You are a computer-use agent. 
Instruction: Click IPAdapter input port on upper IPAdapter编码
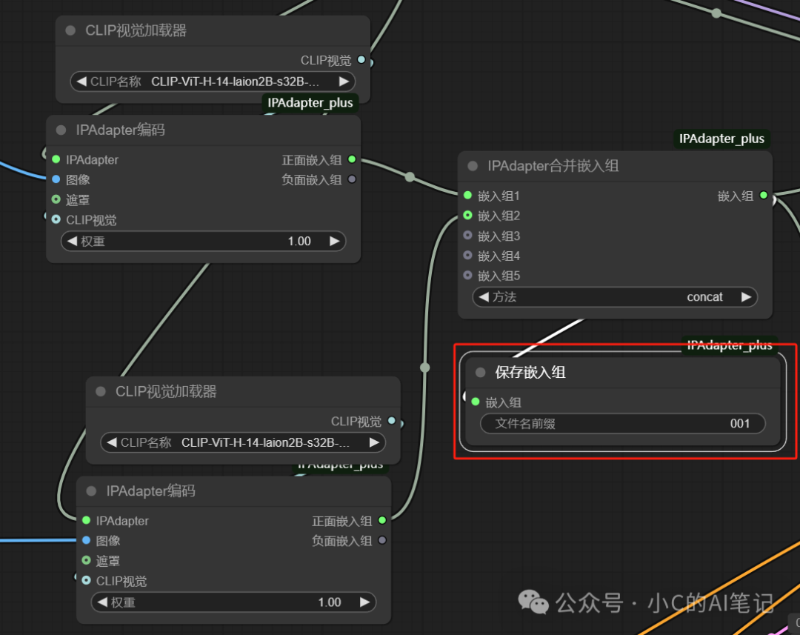coord(56,159)
